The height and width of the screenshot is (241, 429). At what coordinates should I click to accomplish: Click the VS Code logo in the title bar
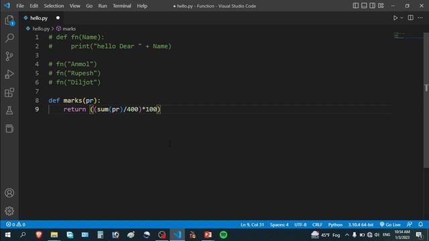click(7, 6)
